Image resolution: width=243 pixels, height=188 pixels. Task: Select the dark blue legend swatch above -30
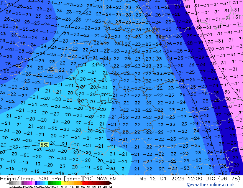pos(36,183)
